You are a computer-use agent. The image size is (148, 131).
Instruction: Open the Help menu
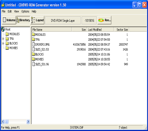pos(34,11)
